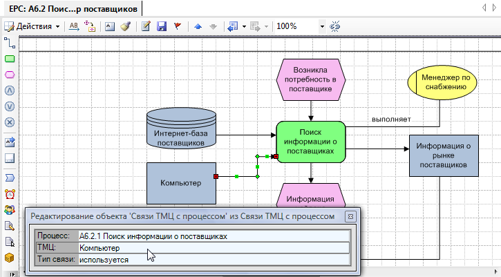This screenshot has width=501, height=277.
Task: Click the red connector endpoint on Поиск function
Action: click(x=276, y=157)
